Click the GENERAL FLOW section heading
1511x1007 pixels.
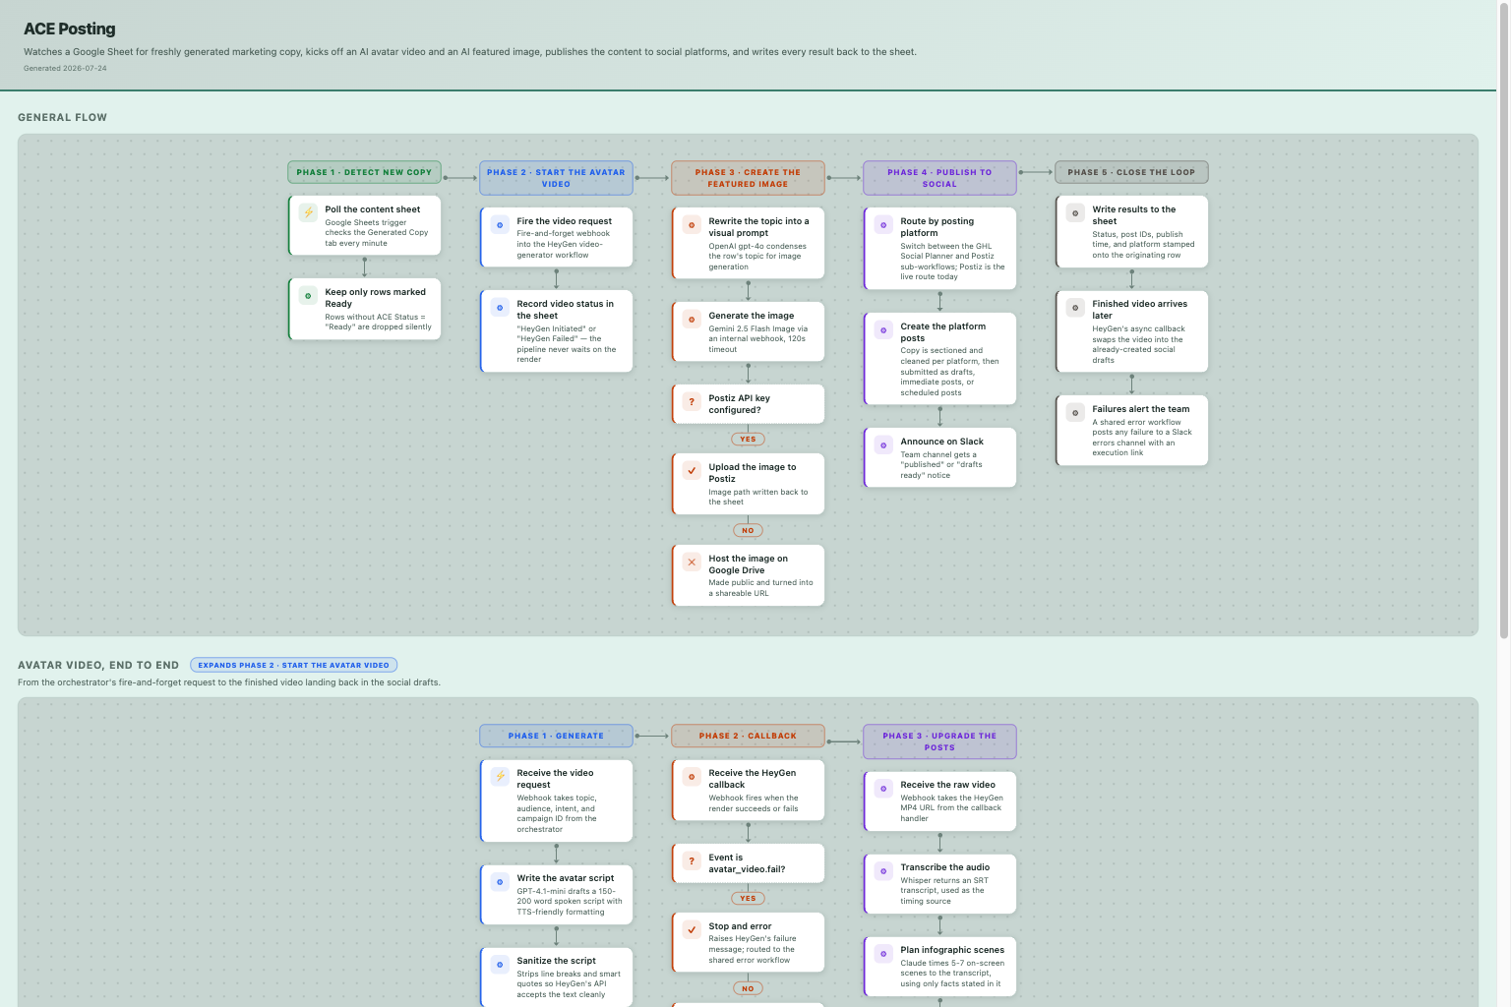tap(62, 117)
